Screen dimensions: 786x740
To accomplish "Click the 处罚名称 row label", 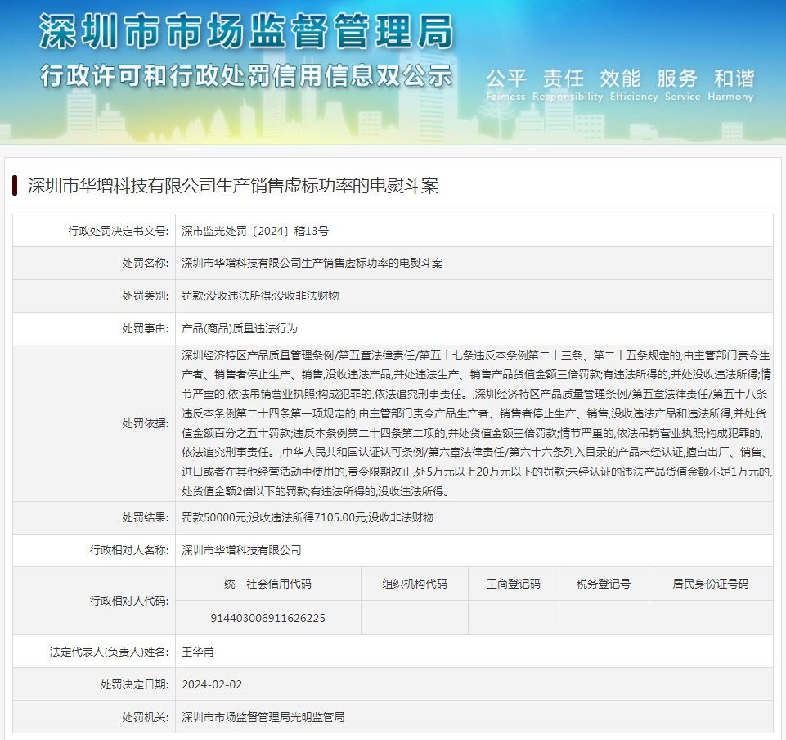I will pos(146,263).
